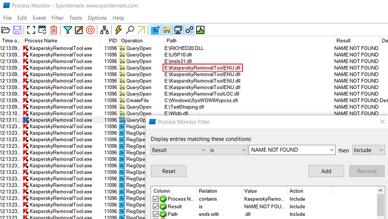This screenshot has height=219, width=388.
Task: Toggle Show Registry Activity icon
Action: (x=155, y=30)
